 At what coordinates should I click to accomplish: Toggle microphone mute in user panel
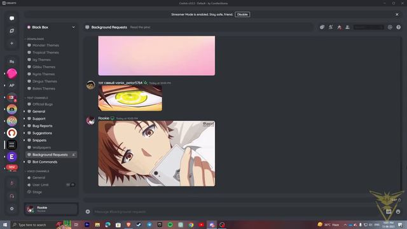coord(11,183)
